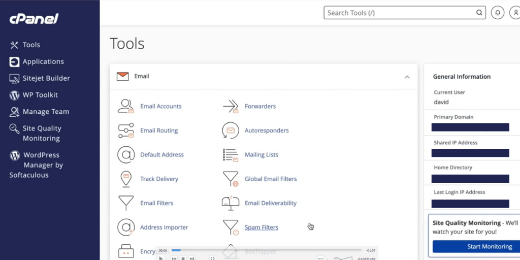Open the notifications bell
The width and height of the screenshot is (520, 260).
pyautogui.click(x=498, y=13)
